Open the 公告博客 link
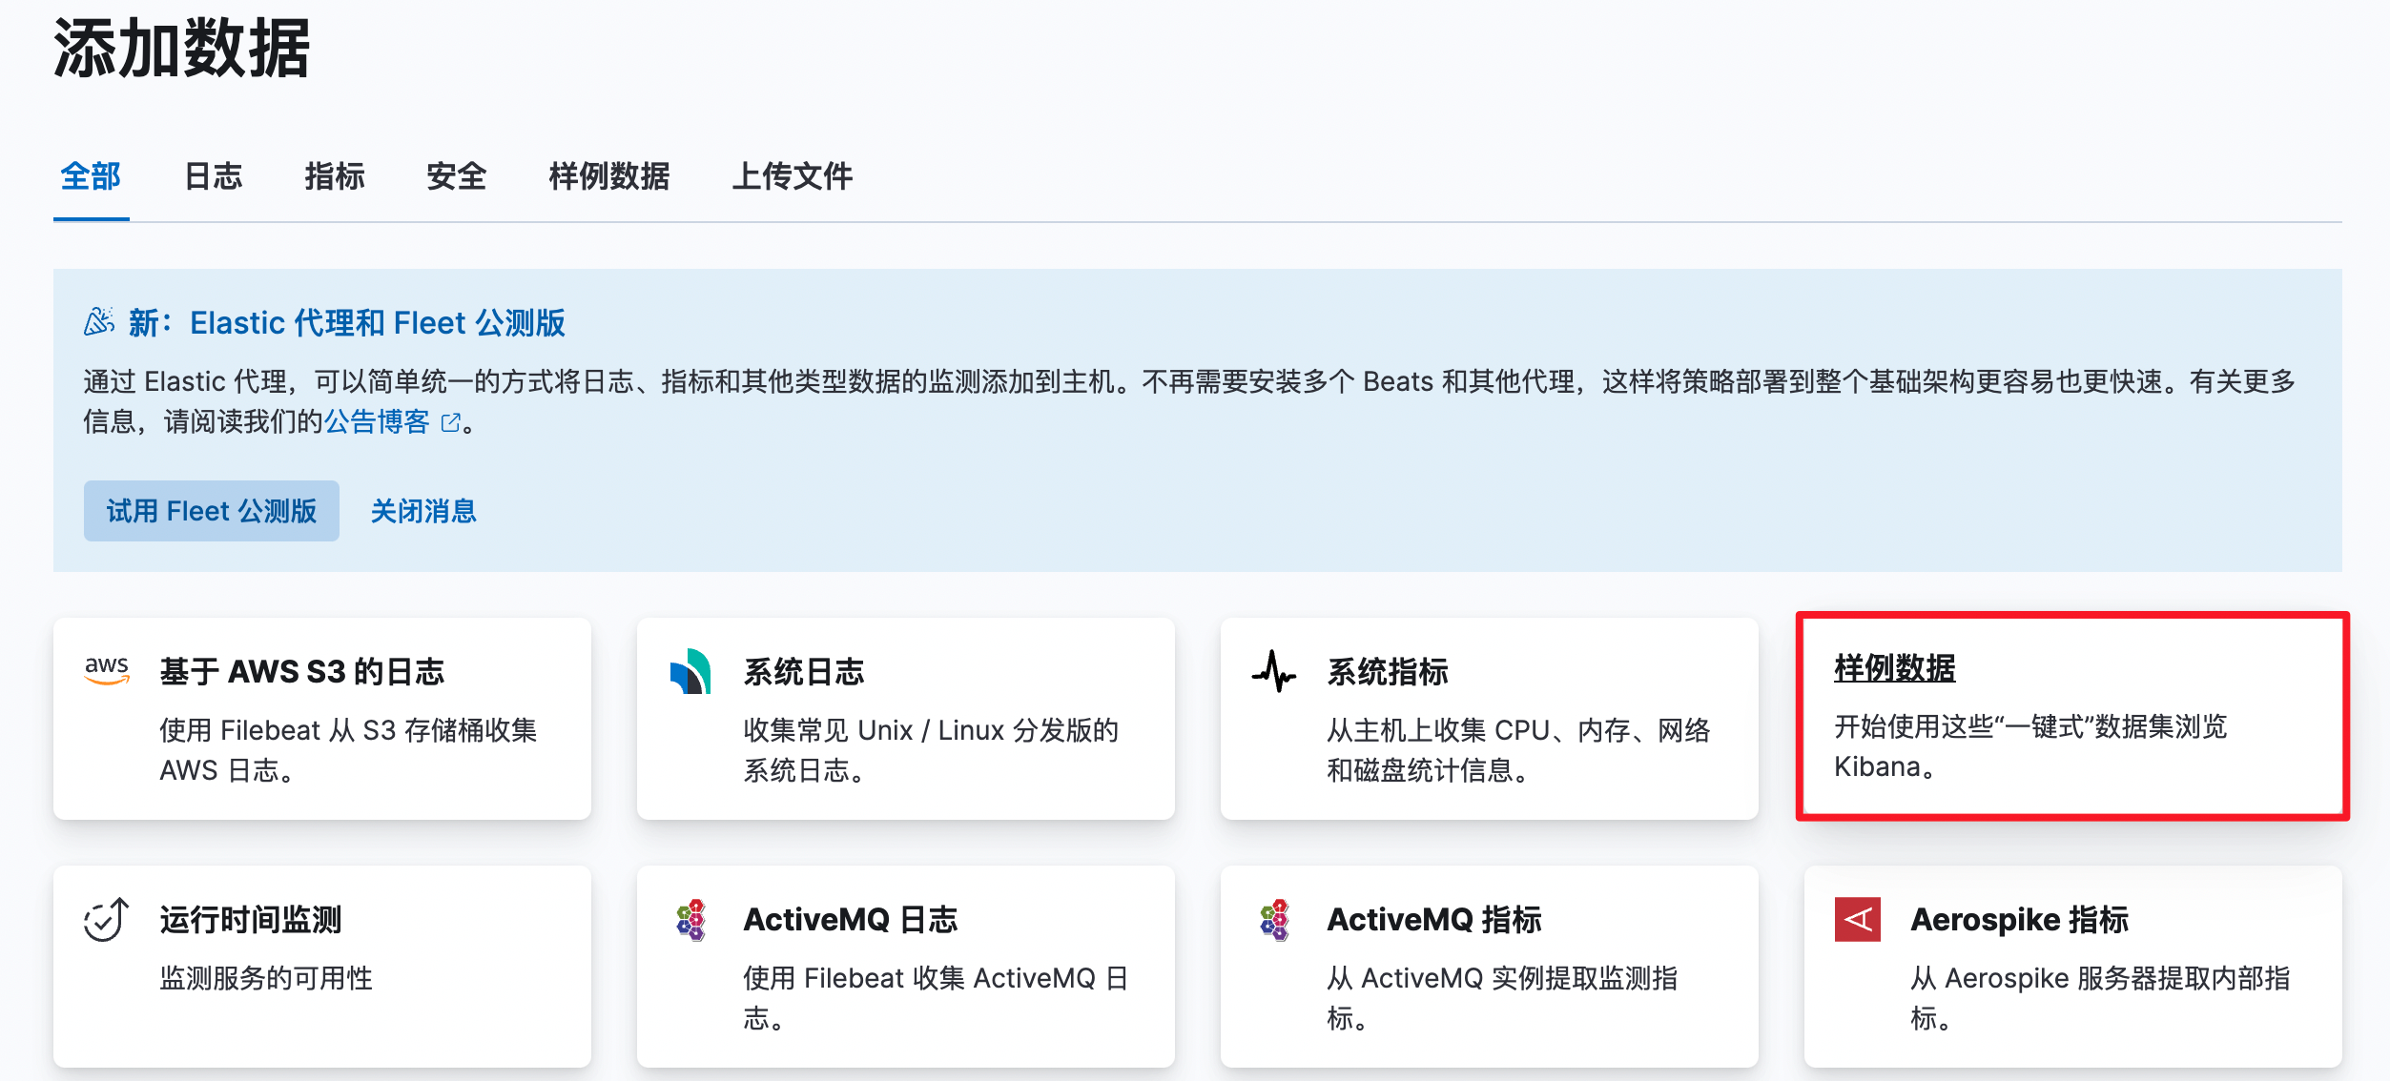 [x=378, y=421]
